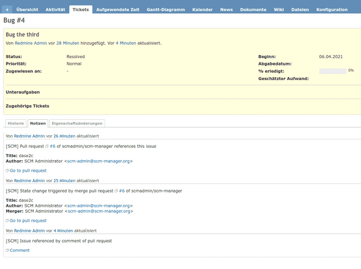Viewport: 361px width, 269px height.
Task: Go to the Gantt-Diagramm tab
Action: 166,10
